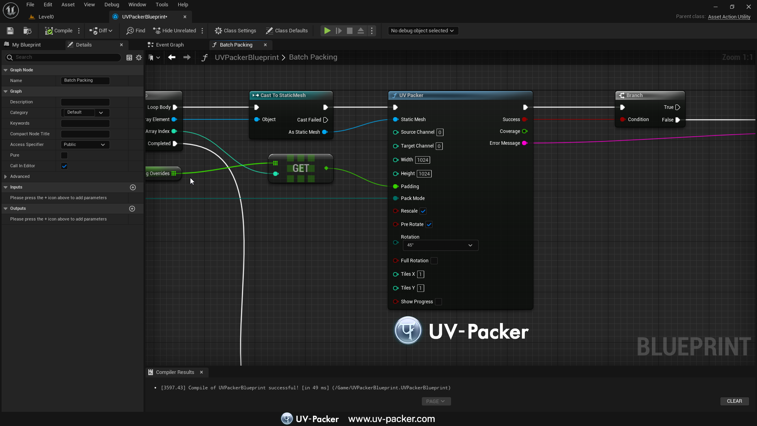757x426 pixels.
Task: Click the Stop simulation icon
Action: pos(350,31)
